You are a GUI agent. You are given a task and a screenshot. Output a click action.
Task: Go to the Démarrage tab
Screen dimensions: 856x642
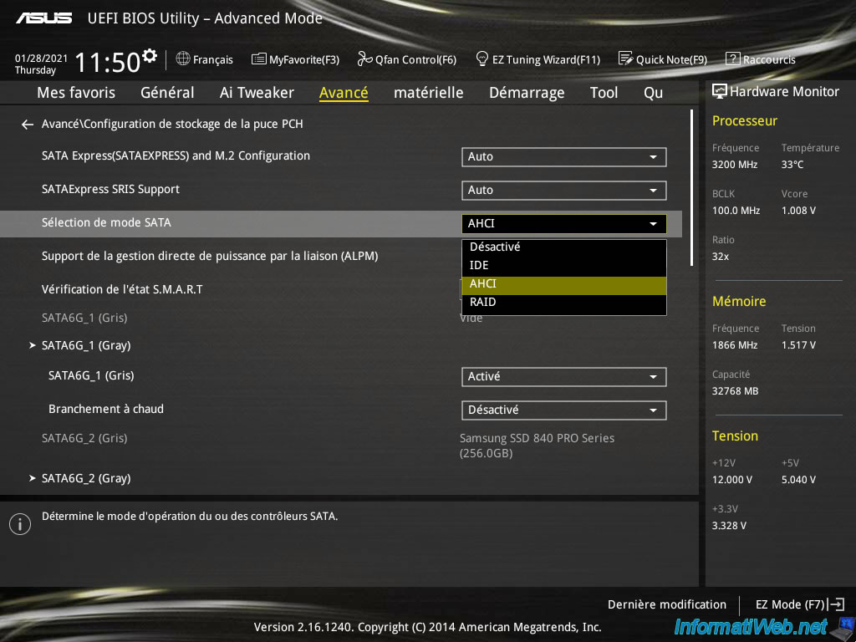[527, 93]
